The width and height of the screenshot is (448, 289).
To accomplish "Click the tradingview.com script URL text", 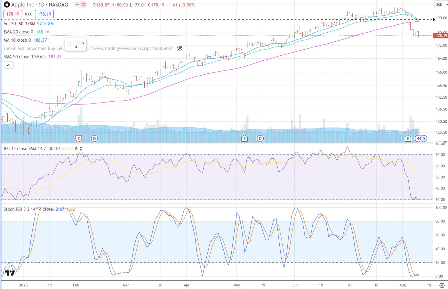I will click(130, 48).
